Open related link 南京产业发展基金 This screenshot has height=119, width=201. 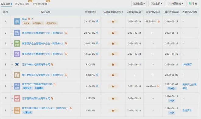click(189, 86)
